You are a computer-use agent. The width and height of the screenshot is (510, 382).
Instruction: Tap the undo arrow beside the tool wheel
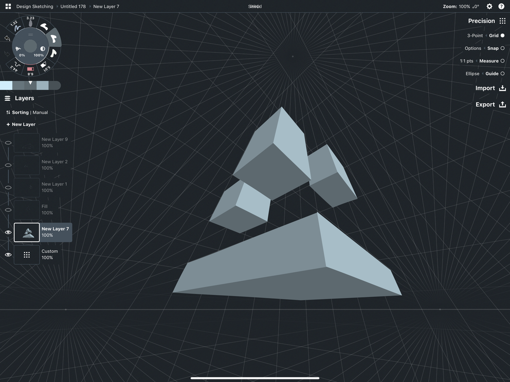click(x=7, y=38)
